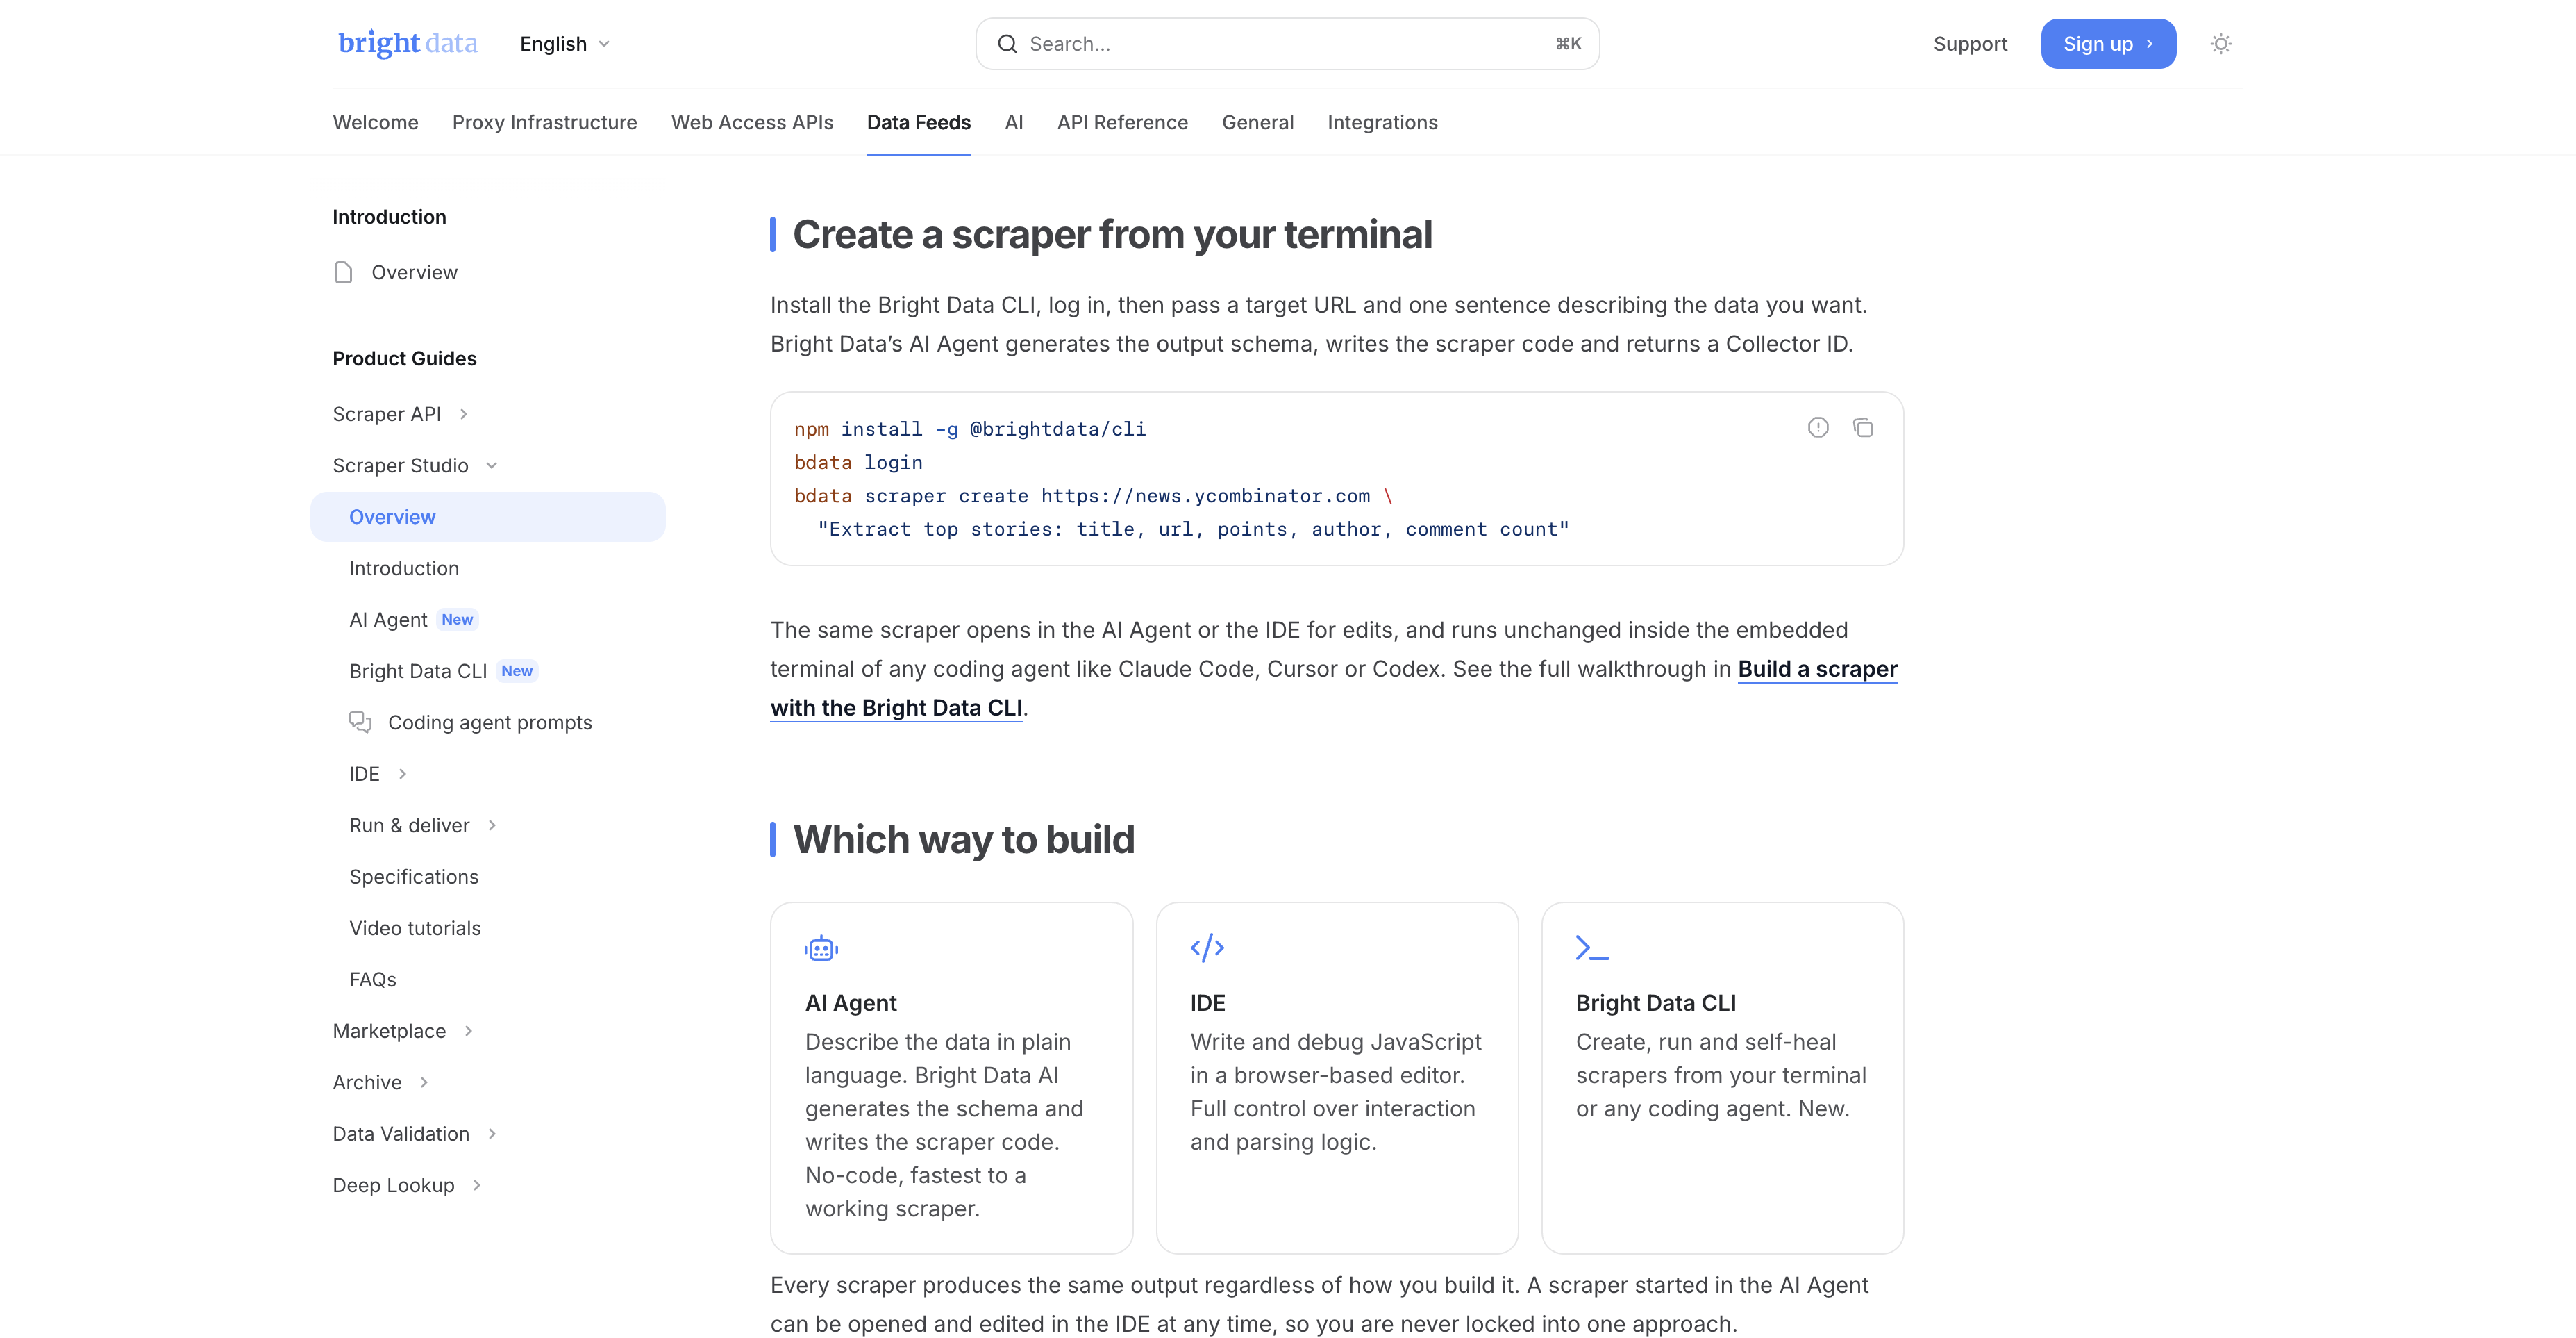Open the AI tab
Image resolution: width=2576 pixels, height=1338 pixels.
point(1014,122)
